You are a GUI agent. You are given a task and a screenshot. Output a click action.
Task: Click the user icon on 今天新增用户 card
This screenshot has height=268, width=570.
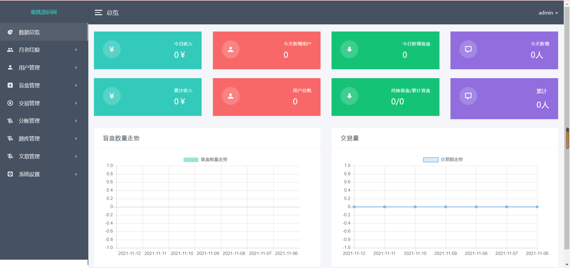point(230,49)
